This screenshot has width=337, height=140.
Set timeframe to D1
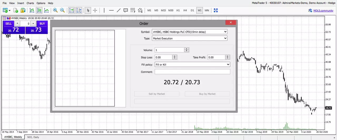192,10
